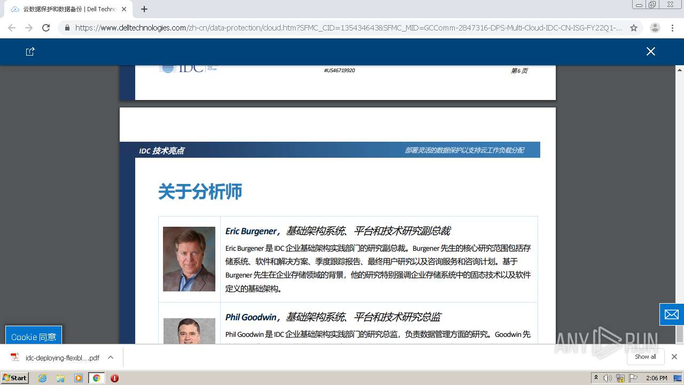Open a new browser tab
This screenshot has height=385, width=684.
click(x=144, y=9)
